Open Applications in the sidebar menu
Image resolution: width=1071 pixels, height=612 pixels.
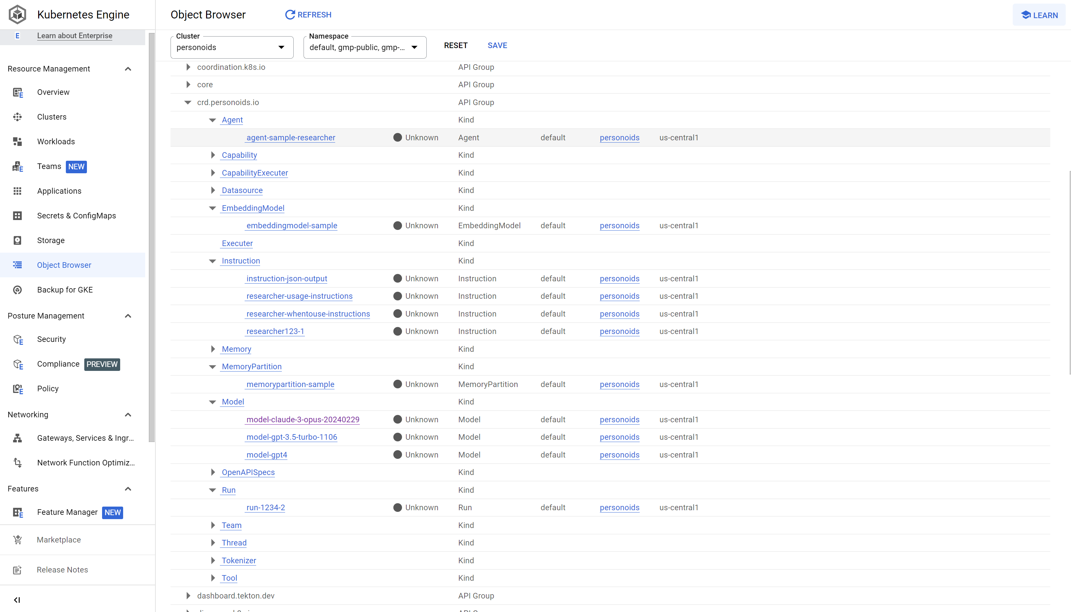pyautogui.click(x=59, y=191)
